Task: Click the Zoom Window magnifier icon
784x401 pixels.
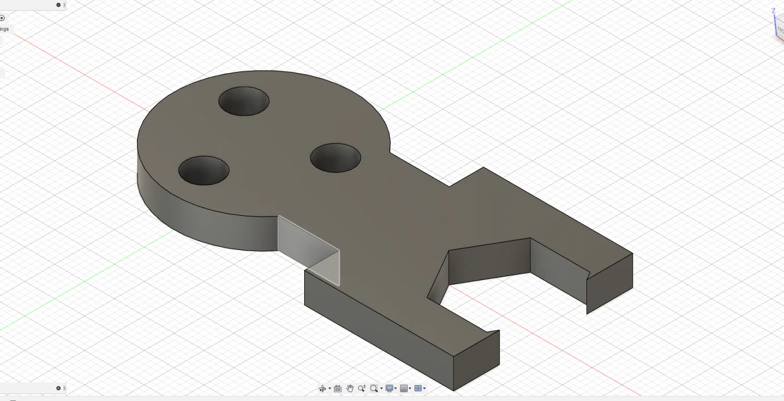Action: 374,388
